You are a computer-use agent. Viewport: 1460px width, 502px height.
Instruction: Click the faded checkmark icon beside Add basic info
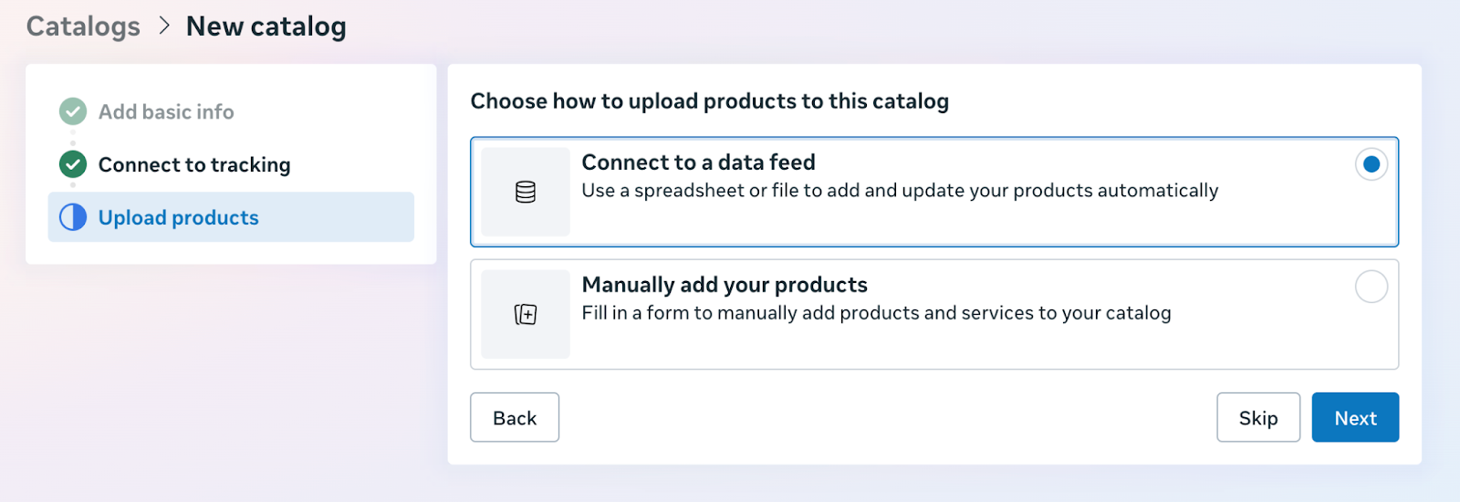[x=73, y=111]
